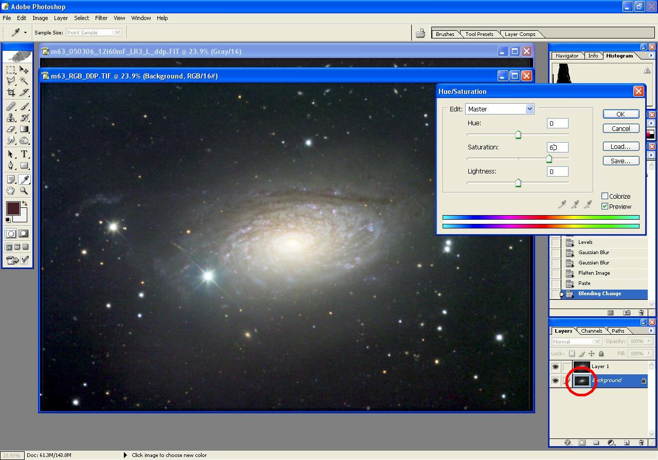Select the Crop tool
Viewport: 658px width, 460px height.
click(11, 92)
